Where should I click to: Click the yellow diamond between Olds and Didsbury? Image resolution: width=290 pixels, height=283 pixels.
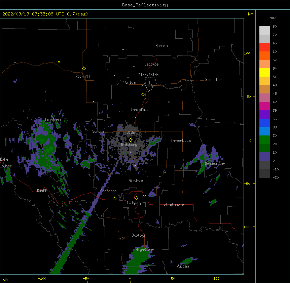tap(131, 140)
